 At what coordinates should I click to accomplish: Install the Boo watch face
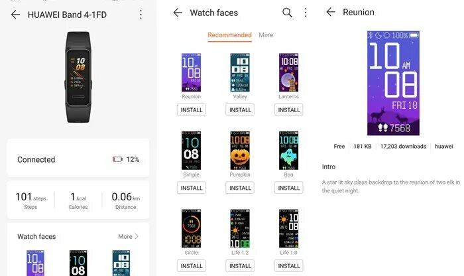[289, 188]
